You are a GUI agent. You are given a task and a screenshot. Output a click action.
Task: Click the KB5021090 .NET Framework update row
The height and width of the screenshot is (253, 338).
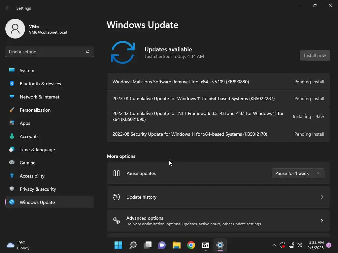click(219, 116)
